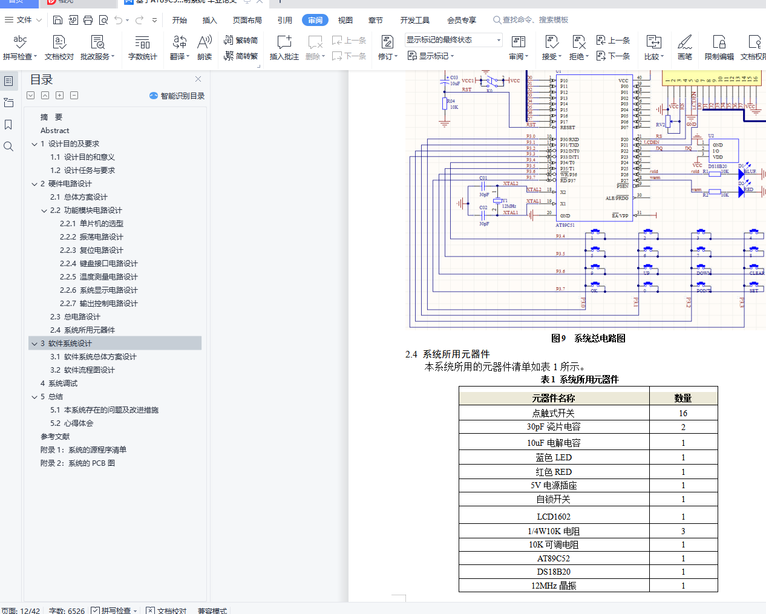Jump to 2.2.1 单片机的选型 heading
Screen dimensions: 766x614
[x=91, y=224]
